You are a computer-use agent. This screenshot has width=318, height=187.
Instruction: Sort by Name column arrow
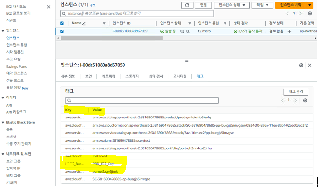(104, 23)
